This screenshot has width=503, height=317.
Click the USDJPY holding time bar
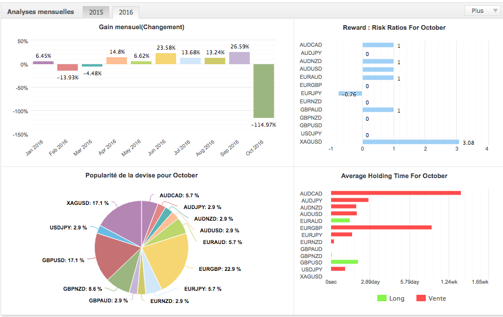[x=338, y=269]
